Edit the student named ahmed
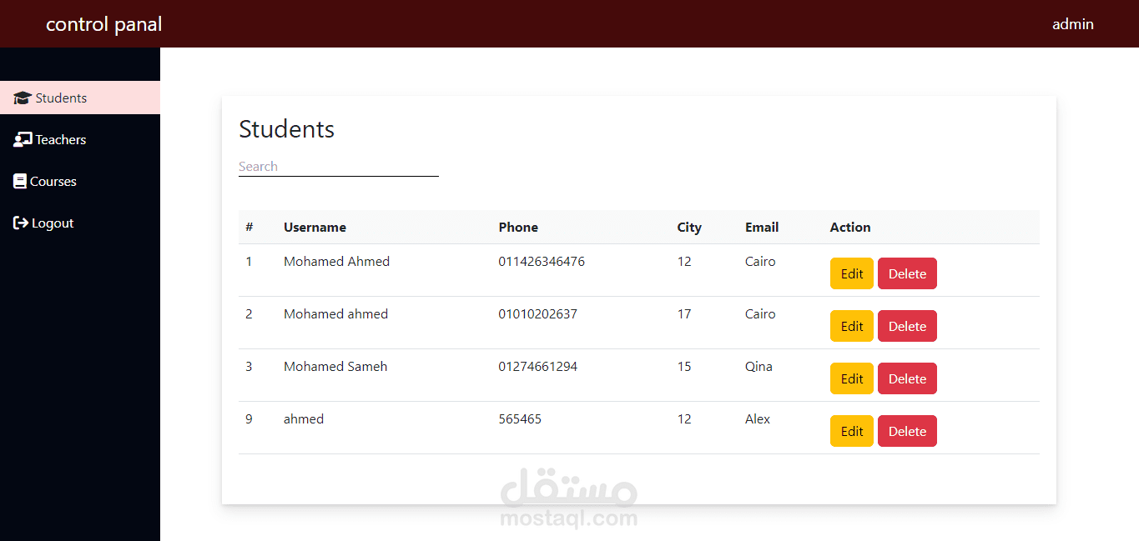1139x541 pixels. tap(852, 431)
